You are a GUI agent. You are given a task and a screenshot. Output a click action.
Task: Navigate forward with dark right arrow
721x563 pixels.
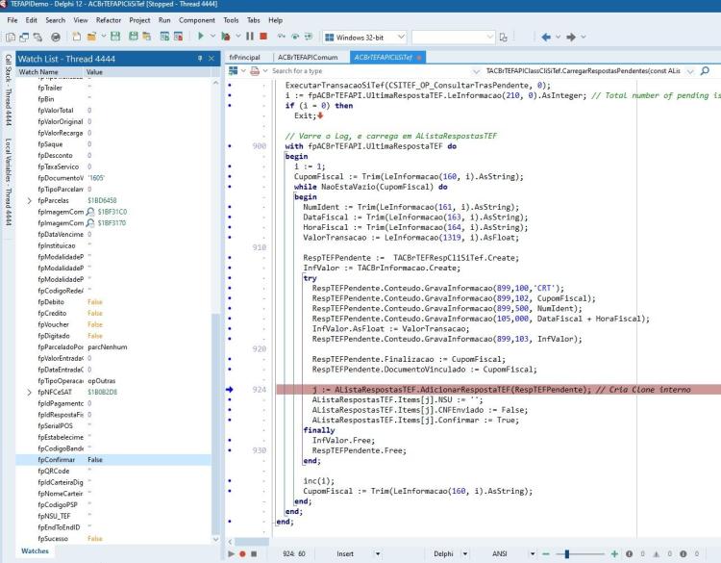571,37
